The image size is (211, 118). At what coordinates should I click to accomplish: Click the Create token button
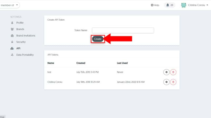[x=98, y=39]
